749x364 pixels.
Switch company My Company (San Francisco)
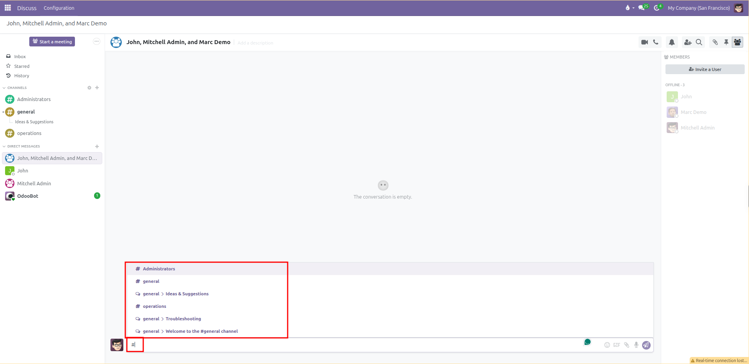point(699,8)
